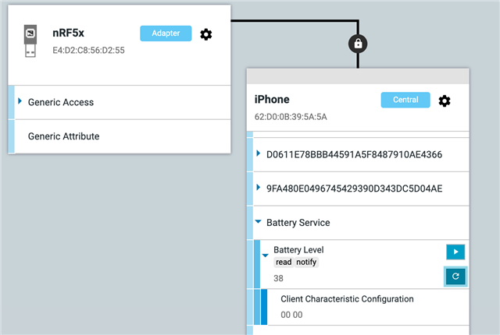Click the nRF5x USB dongle icon
Screen dimensions: 500x335
tap(30, 41)
